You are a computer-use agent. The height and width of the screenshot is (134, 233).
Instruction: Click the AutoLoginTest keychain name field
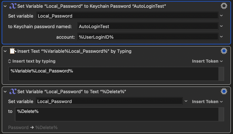click(148, 26)
